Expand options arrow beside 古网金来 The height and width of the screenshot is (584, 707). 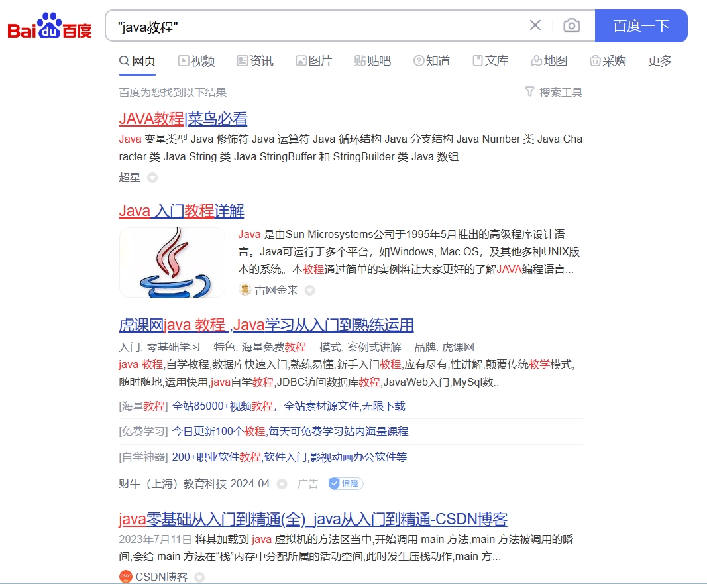coord(309,290)
